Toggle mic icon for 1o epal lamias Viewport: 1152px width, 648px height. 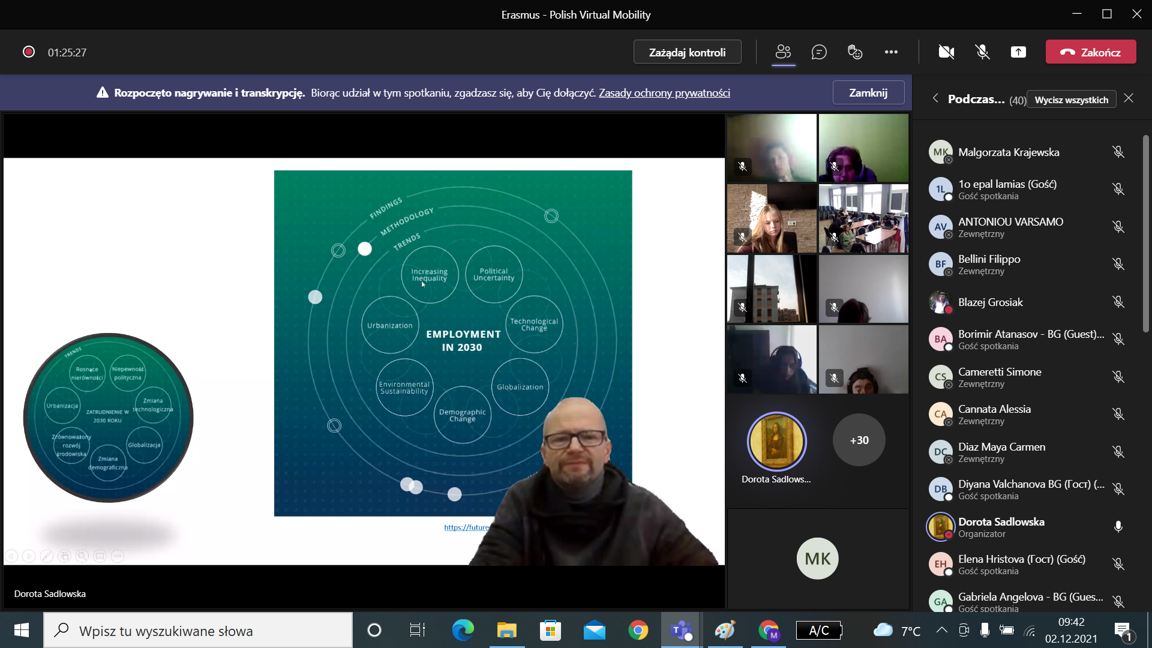pos(1118,190)
